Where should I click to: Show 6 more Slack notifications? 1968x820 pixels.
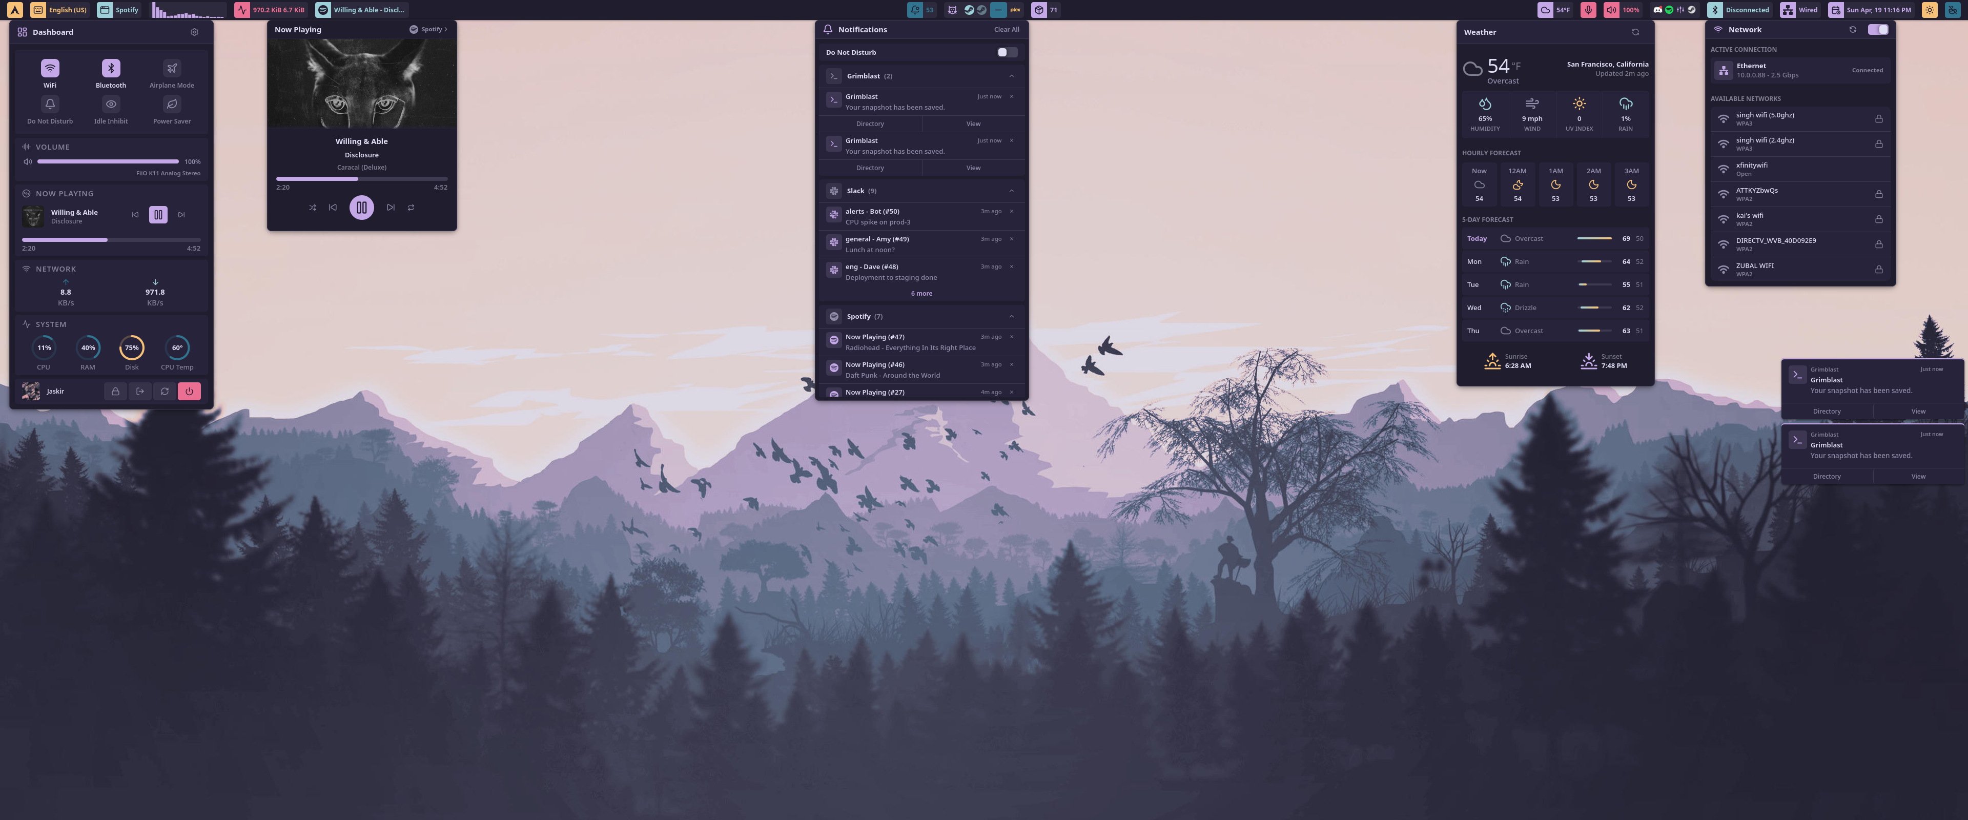[x=921, y=294]
